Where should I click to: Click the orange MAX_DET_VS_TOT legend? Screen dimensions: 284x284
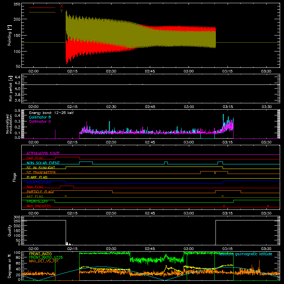tap(44, 261)
